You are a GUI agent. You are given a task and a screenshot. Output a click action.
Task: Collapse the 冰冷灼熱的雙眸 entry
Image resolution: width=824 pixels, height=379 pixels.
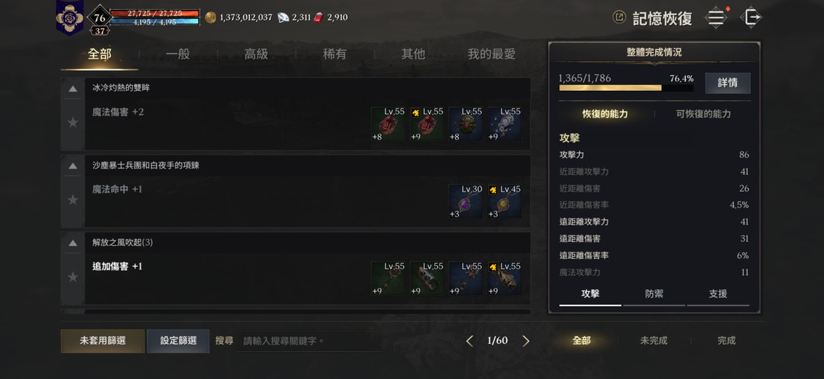(x=72, y=89)
